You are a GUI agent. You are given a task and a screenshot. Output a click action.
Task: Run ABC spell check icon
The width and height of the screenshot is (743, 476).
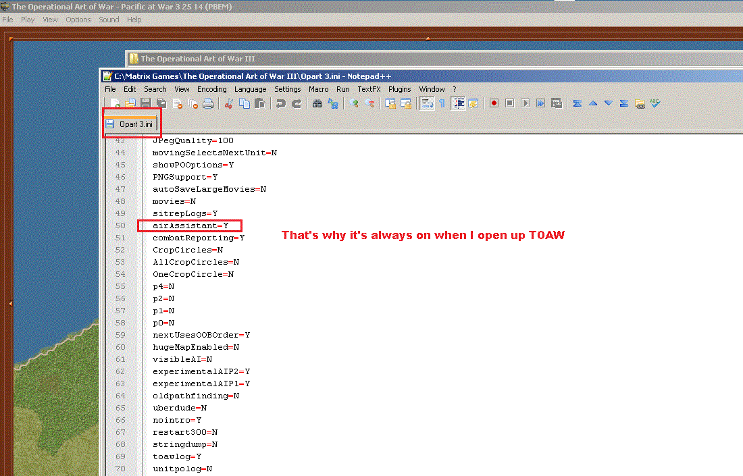655,103
